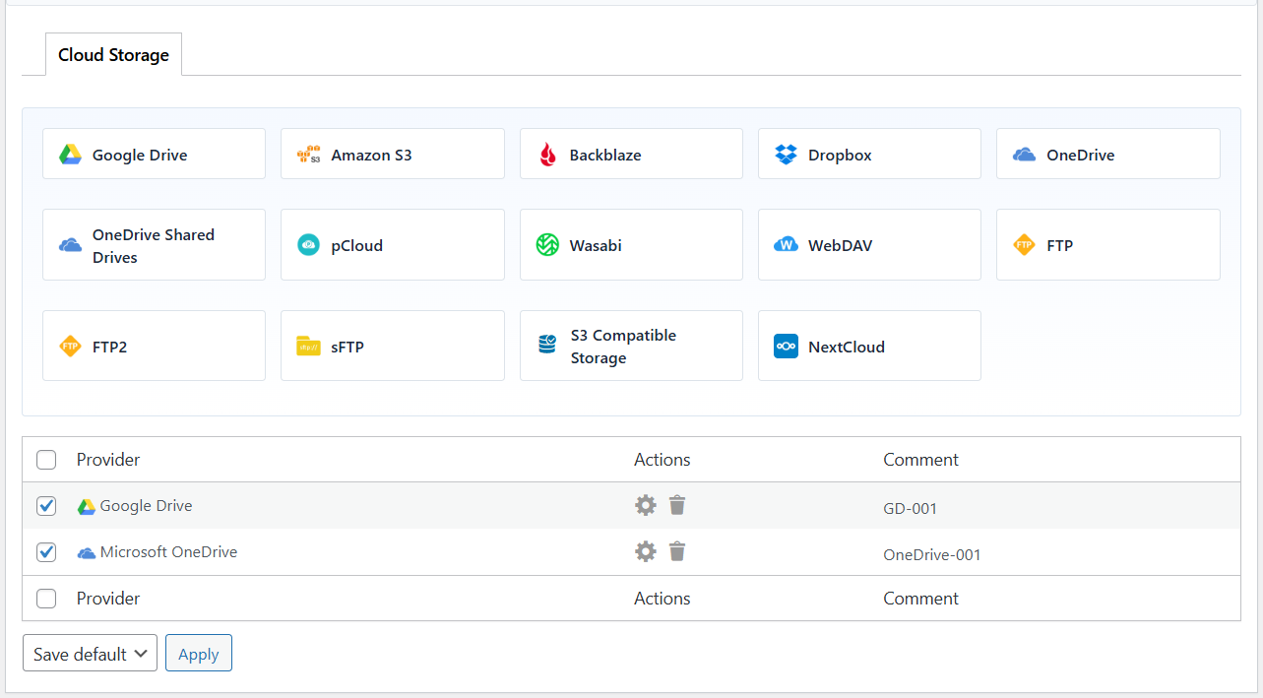Click the Backblaze flame icon
This screenshot has width=1263, height=698.
[547, 155]
